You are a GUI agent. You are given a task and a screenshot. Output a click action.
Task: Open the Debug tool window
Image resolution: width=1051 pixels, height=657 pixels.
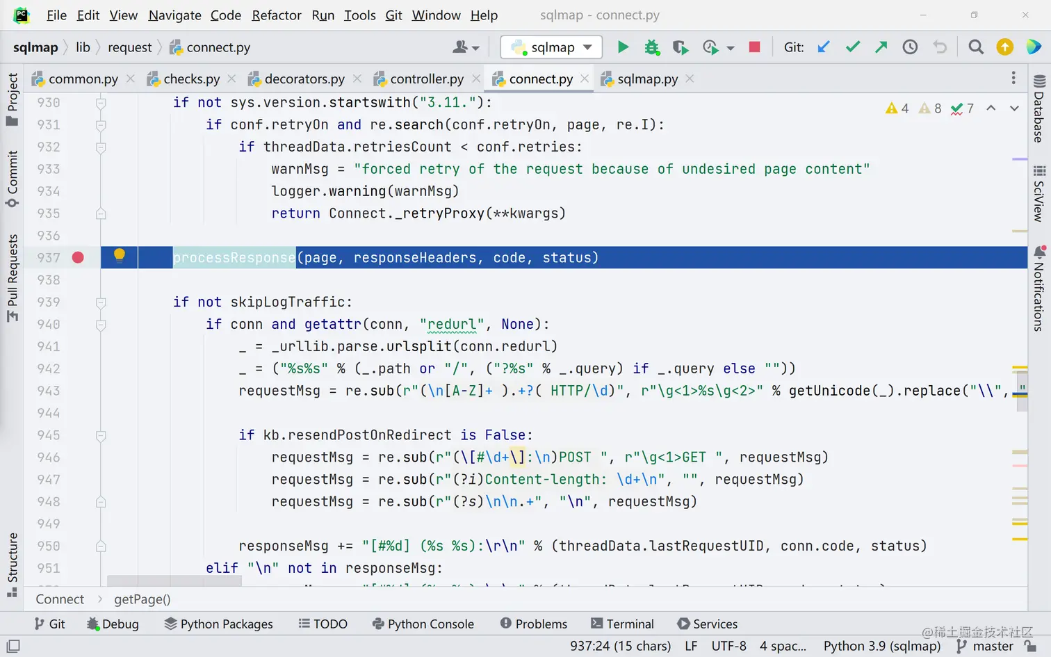point(113,624)
